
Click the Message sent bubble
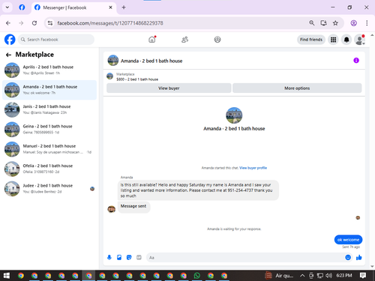point(133,206)
